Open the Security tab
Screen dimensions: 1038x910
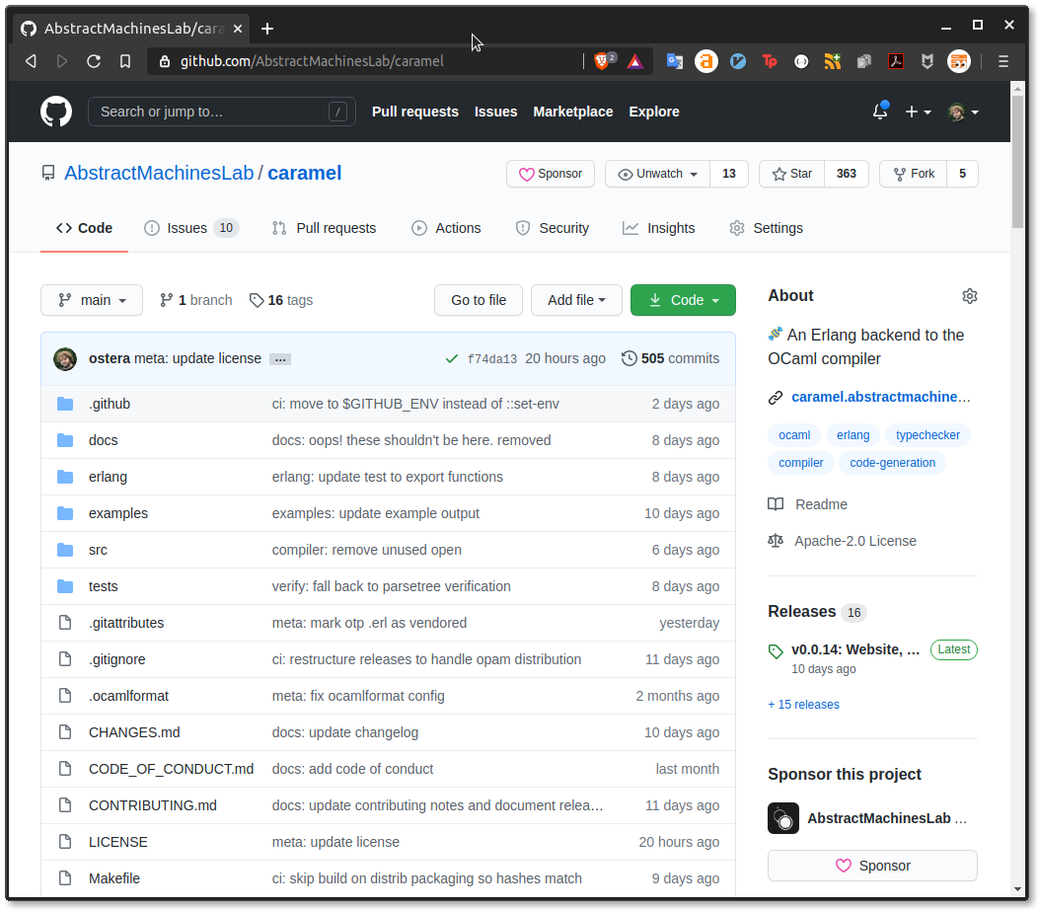point(553,228)
